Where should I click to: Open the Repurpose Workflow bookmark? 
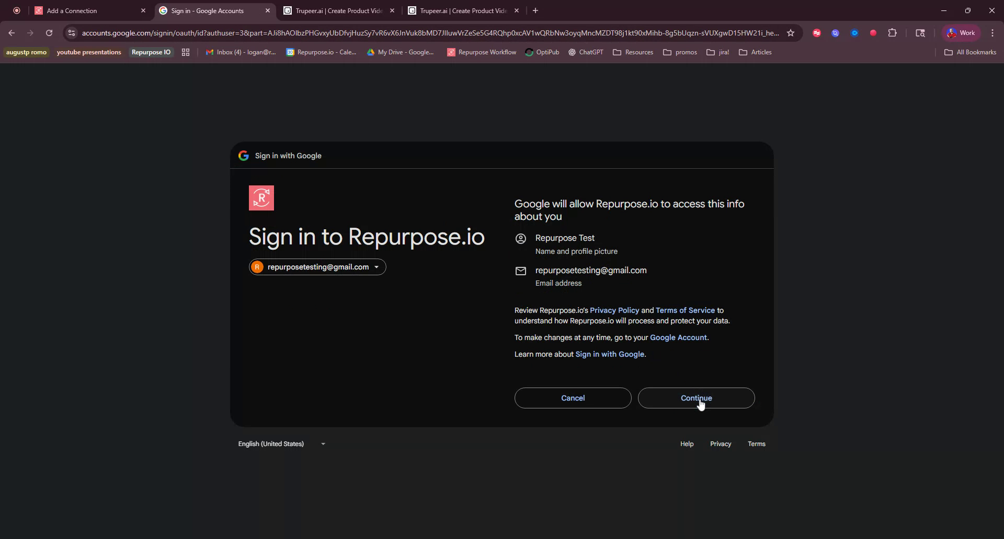coord(481,52)
